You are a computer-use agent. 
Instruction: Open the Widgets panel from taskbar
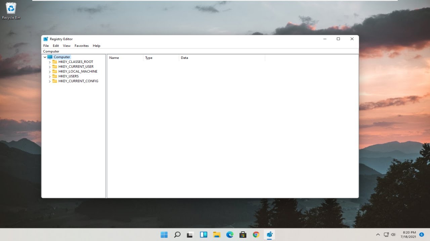(x=204, y=235)
